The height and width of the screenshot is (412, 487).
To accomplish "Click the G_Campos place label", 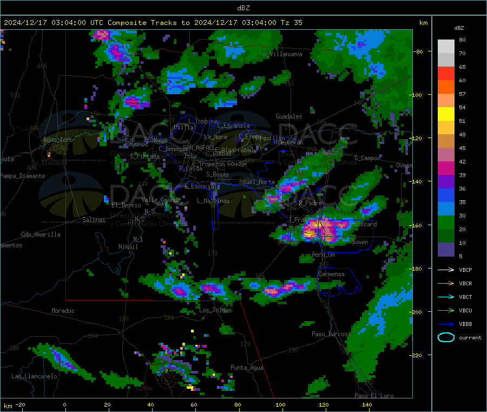I will tap(367, 158).
